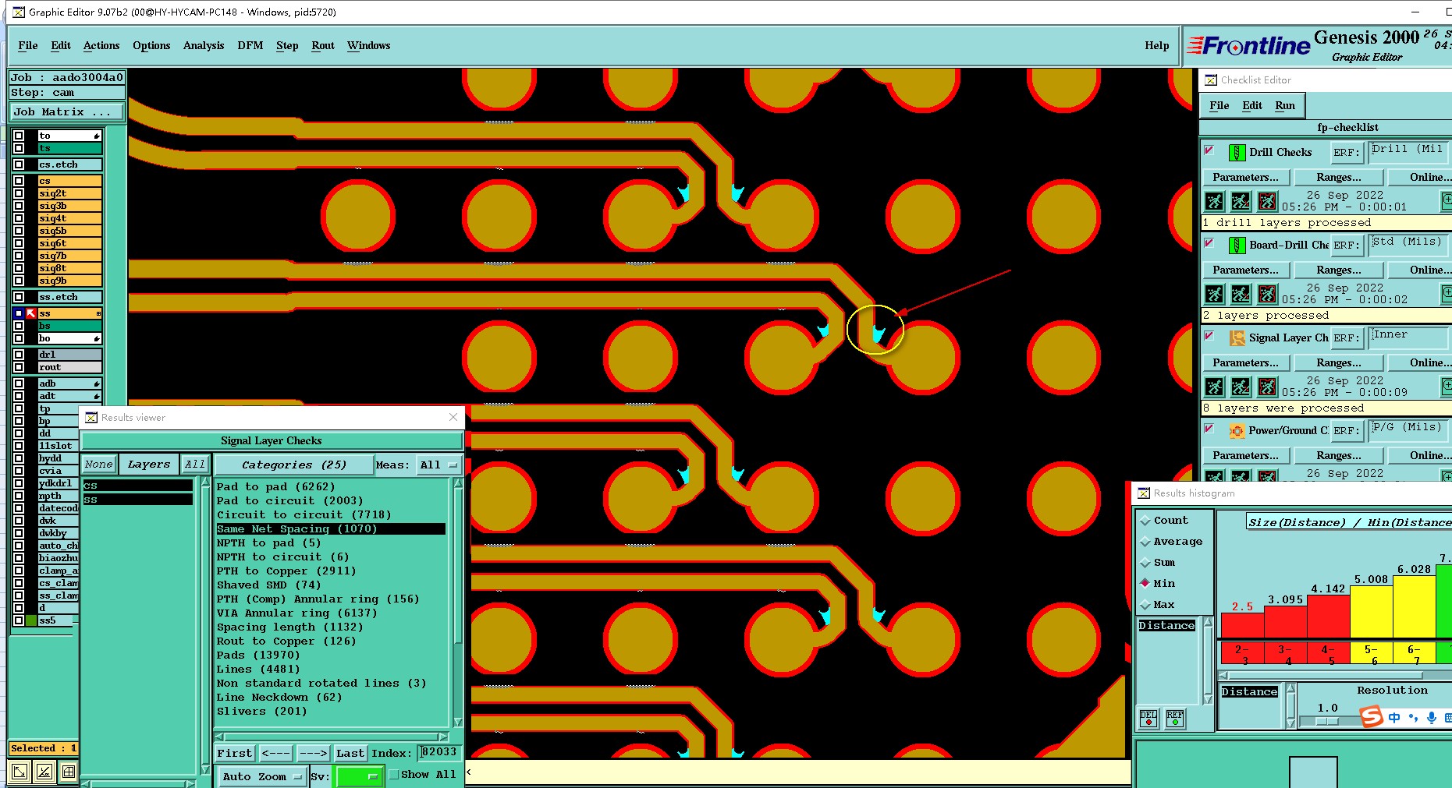1452x788 pixels.
Task: Toggle the Board-Drill Checks checkbox
Action: point(1209,243)
